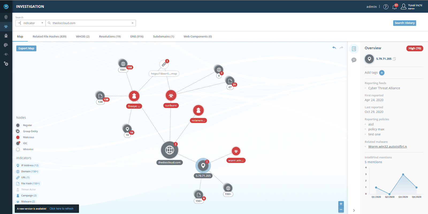This screenshot has height=214, width=428.
Task: Select the thedoccloud.com domain node
Action: (x=169, y=150)
